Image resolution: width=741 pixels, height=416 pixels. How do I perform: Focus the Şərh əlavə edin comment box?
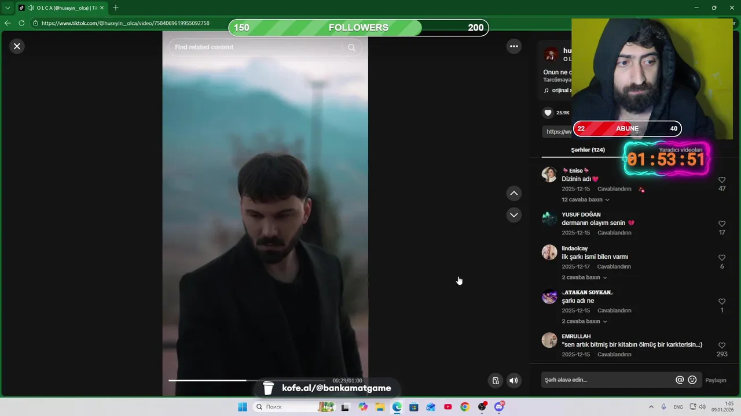608,380
